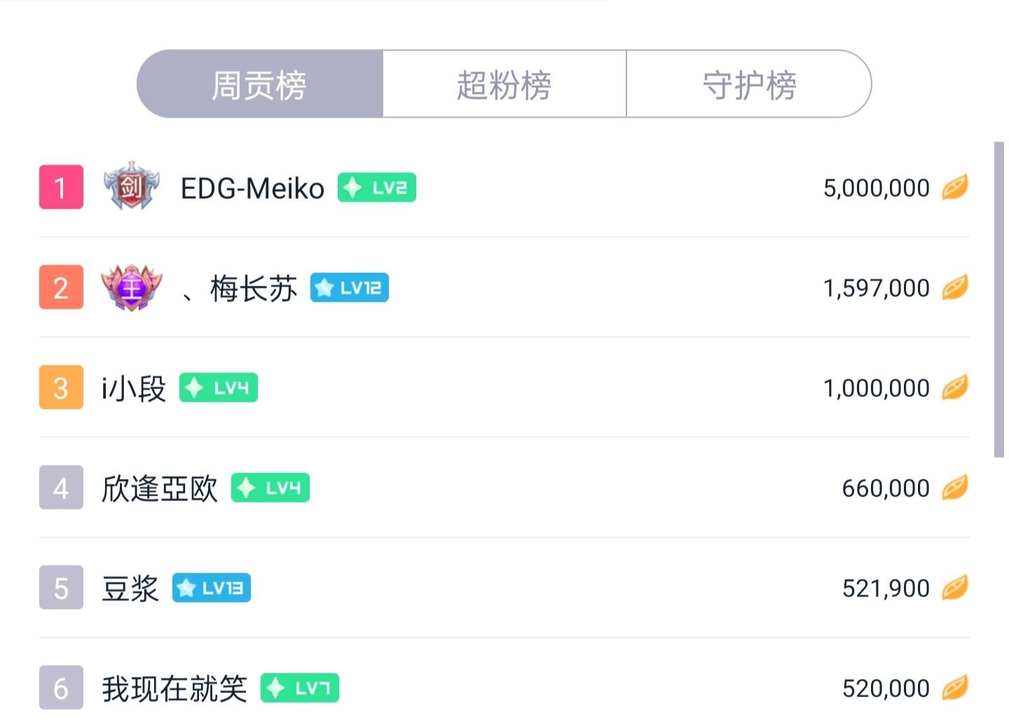
Task: Select the blue LV12 star badge of 梅长苏
Action: click(x=348, y=288)
